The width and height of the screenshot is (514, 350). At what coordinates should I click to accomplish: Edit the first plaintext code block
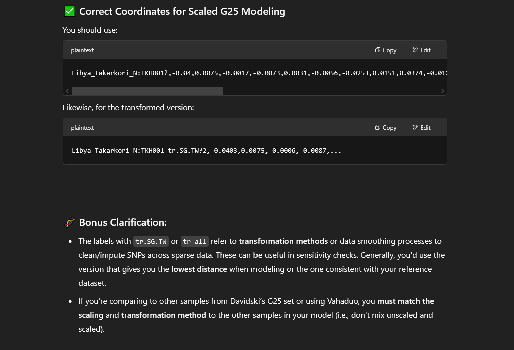click(x=421, y=50)
